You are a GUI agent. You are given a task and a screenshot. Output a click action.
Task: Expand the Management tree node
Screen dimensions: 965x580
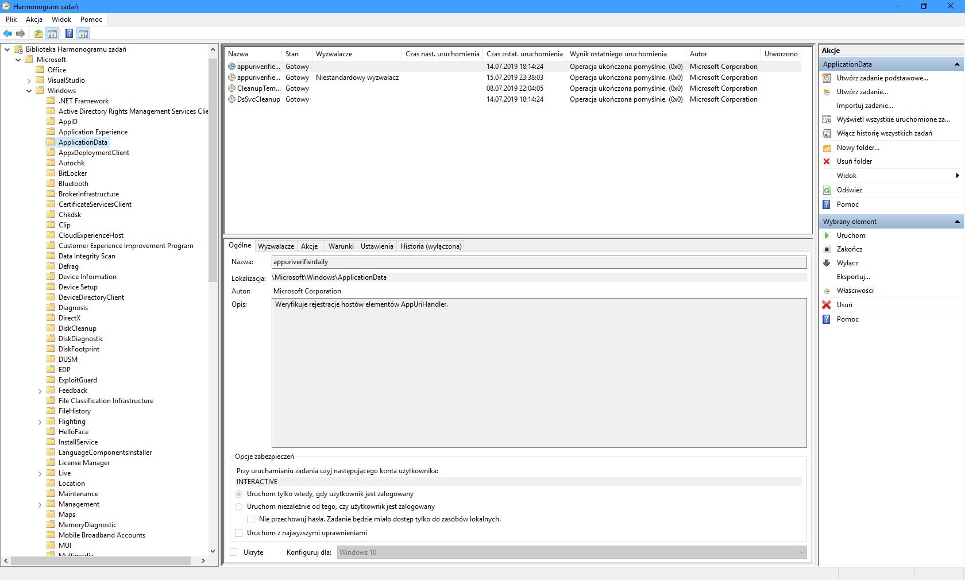pyautogui.click(x=40, y=504)
